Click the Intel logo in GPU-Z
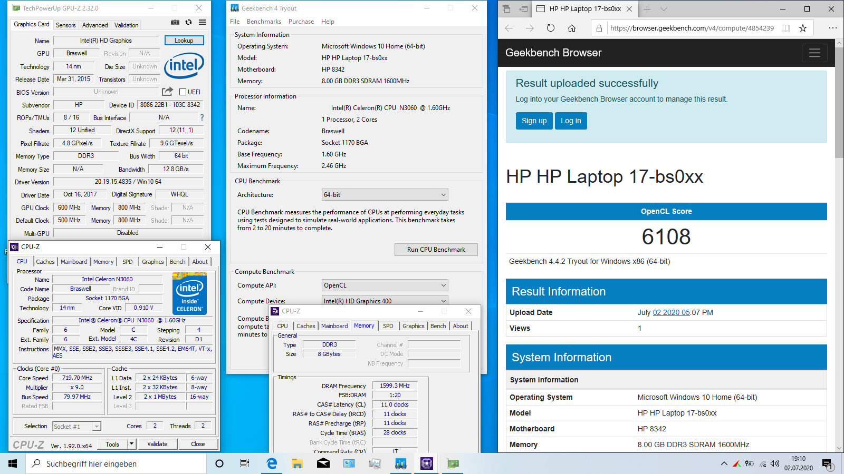 184,65
